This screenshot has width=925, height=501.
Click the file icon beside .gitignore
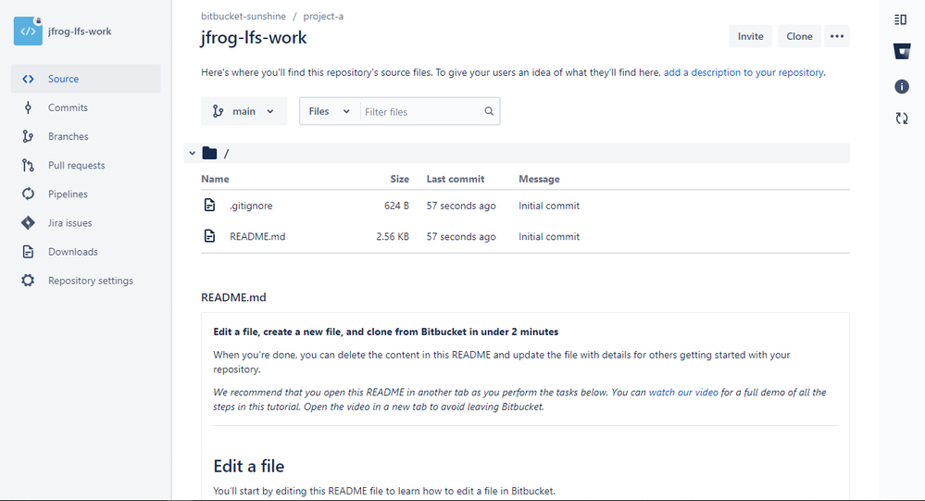(x=209, y=206)
